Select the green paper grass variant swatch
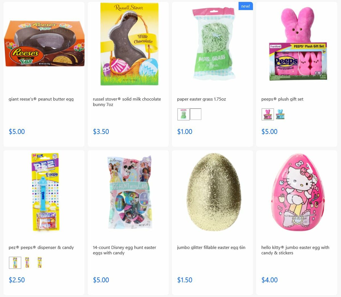The image size is (341, 297). click(x=183, y=114)
